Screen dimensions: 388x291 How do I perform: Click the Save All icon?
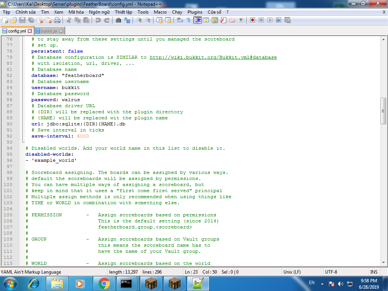(x=31, y=20)
